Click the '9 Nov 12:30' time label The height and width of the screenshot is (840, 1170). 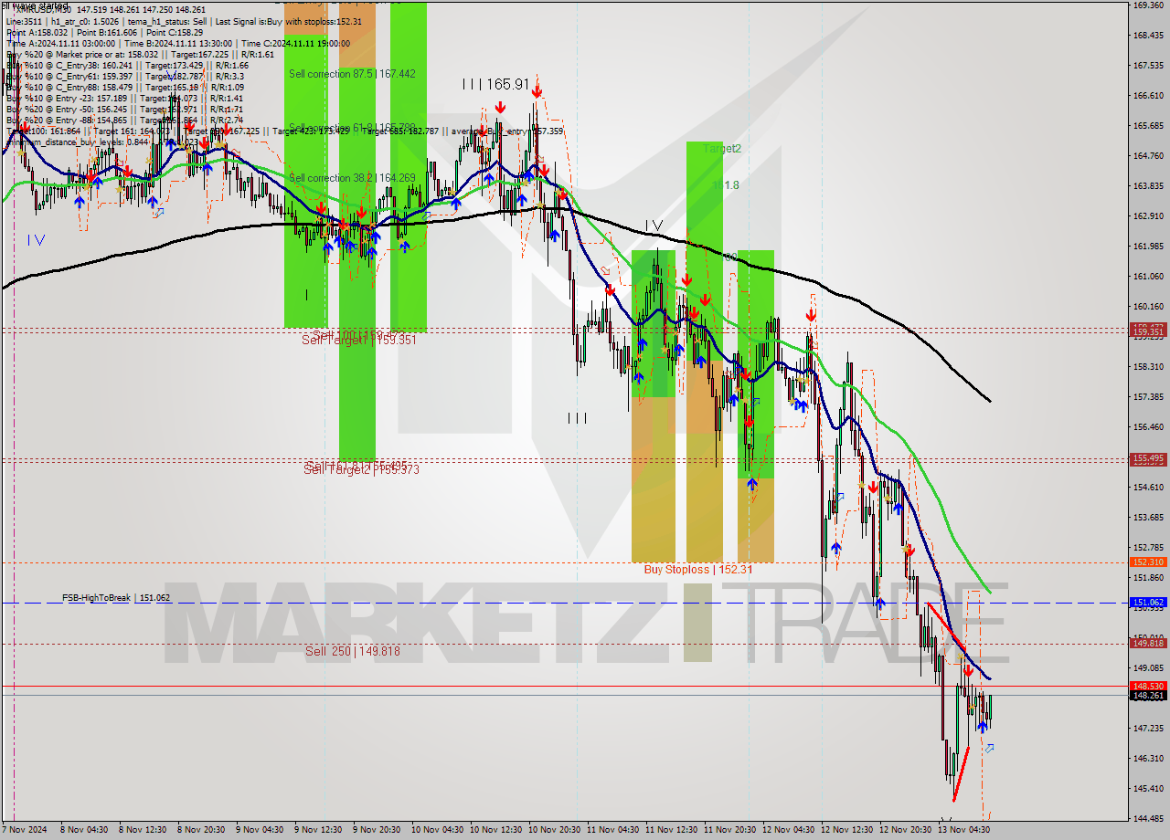coord(317,830)
